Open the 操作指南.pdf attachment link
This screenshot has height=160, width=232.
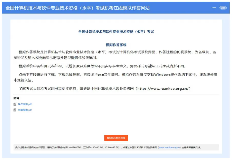[25, 104]
